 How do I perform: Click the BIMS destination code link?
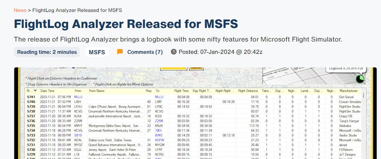click(159, 135)
